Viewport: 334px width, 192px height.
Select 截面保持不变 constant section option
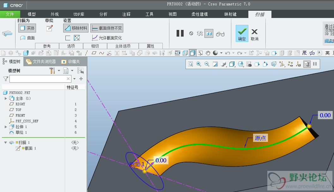click(x=107, y=28)
